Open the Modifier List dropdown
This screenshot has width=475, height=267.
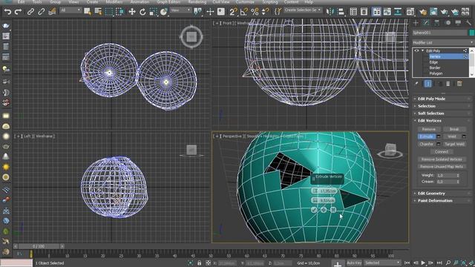[x=442, y=43]
